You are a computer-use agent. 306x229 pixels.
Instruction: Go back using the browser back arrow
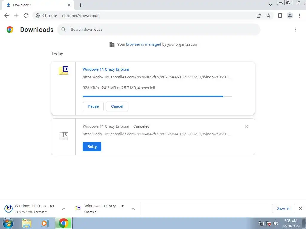7,16
